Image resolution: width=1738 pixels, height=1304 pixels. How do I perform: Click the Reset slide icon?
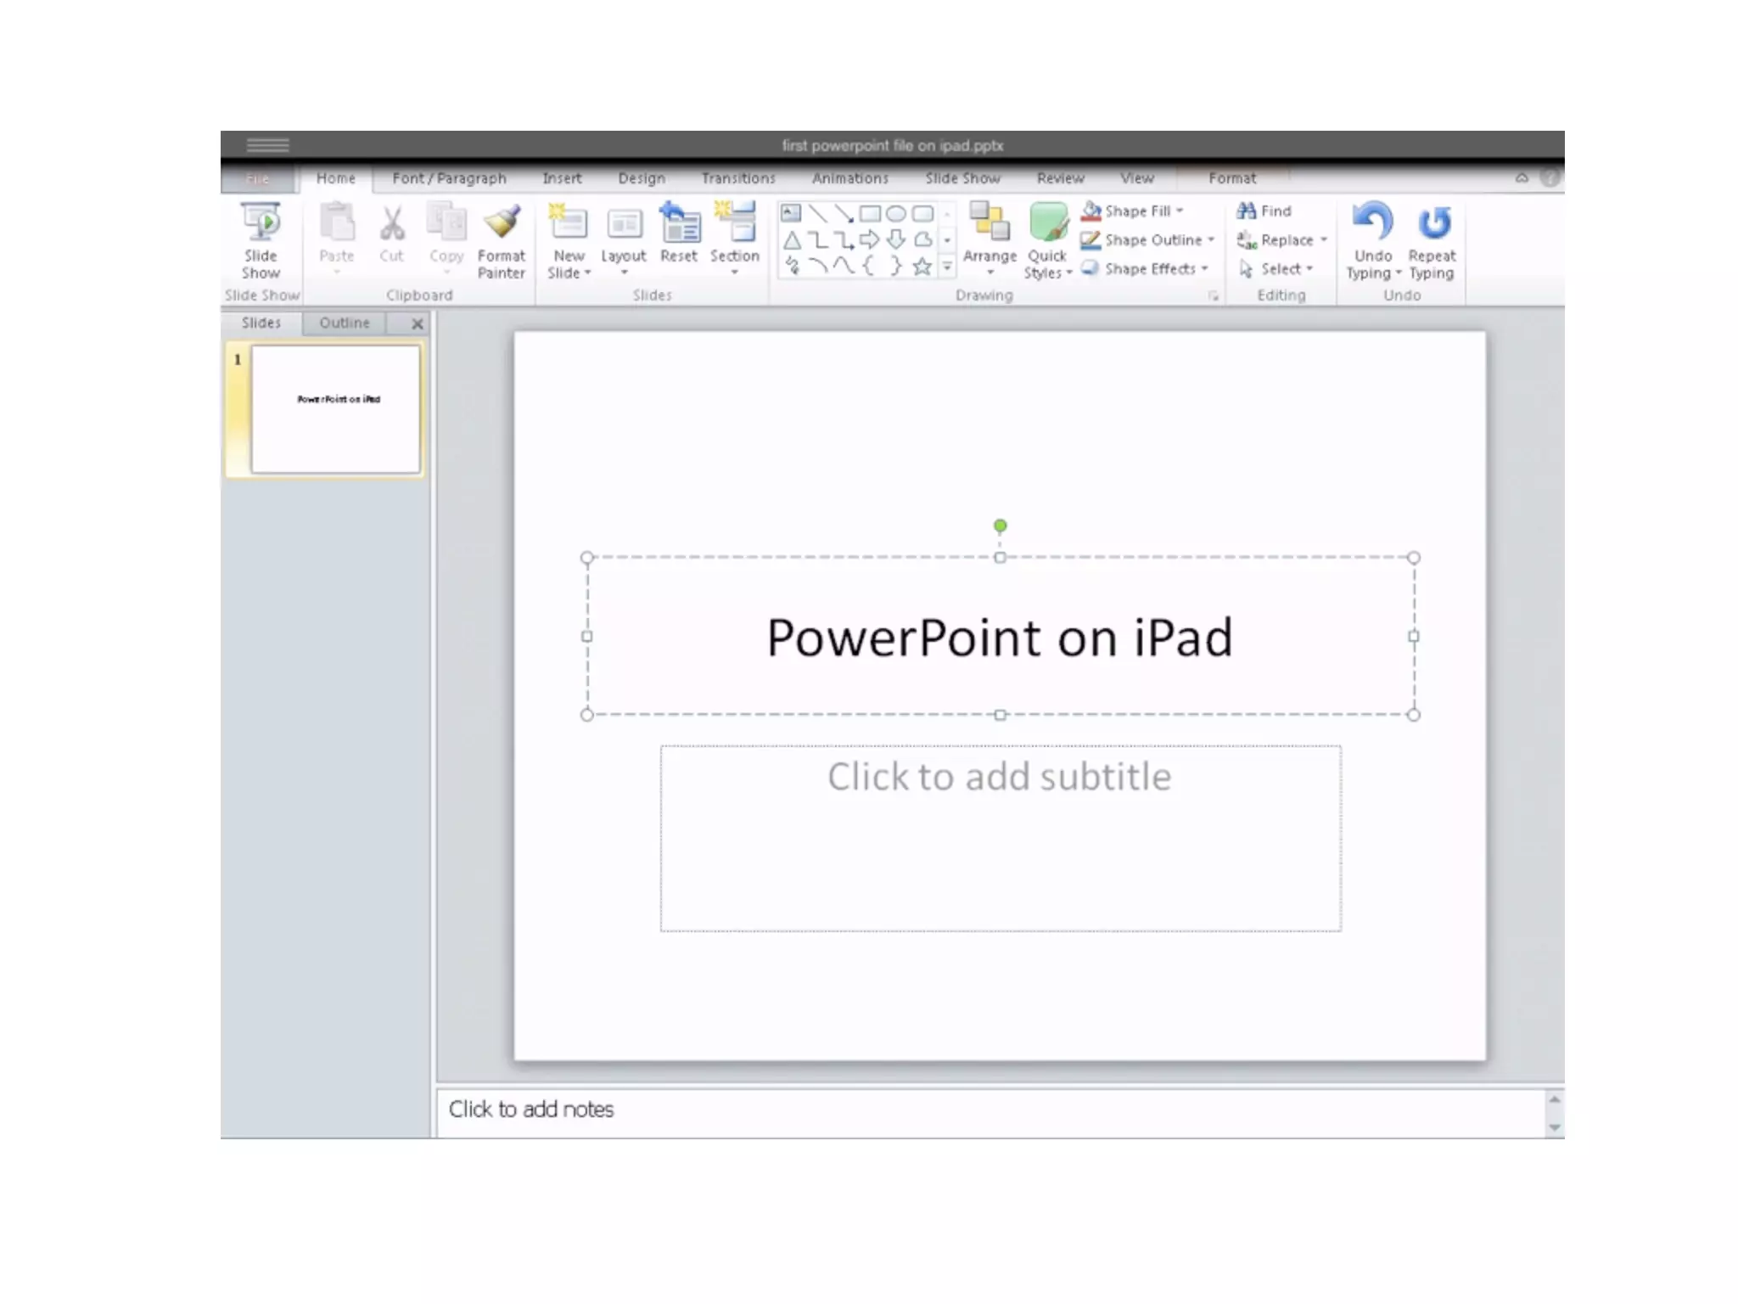(679, 223)
